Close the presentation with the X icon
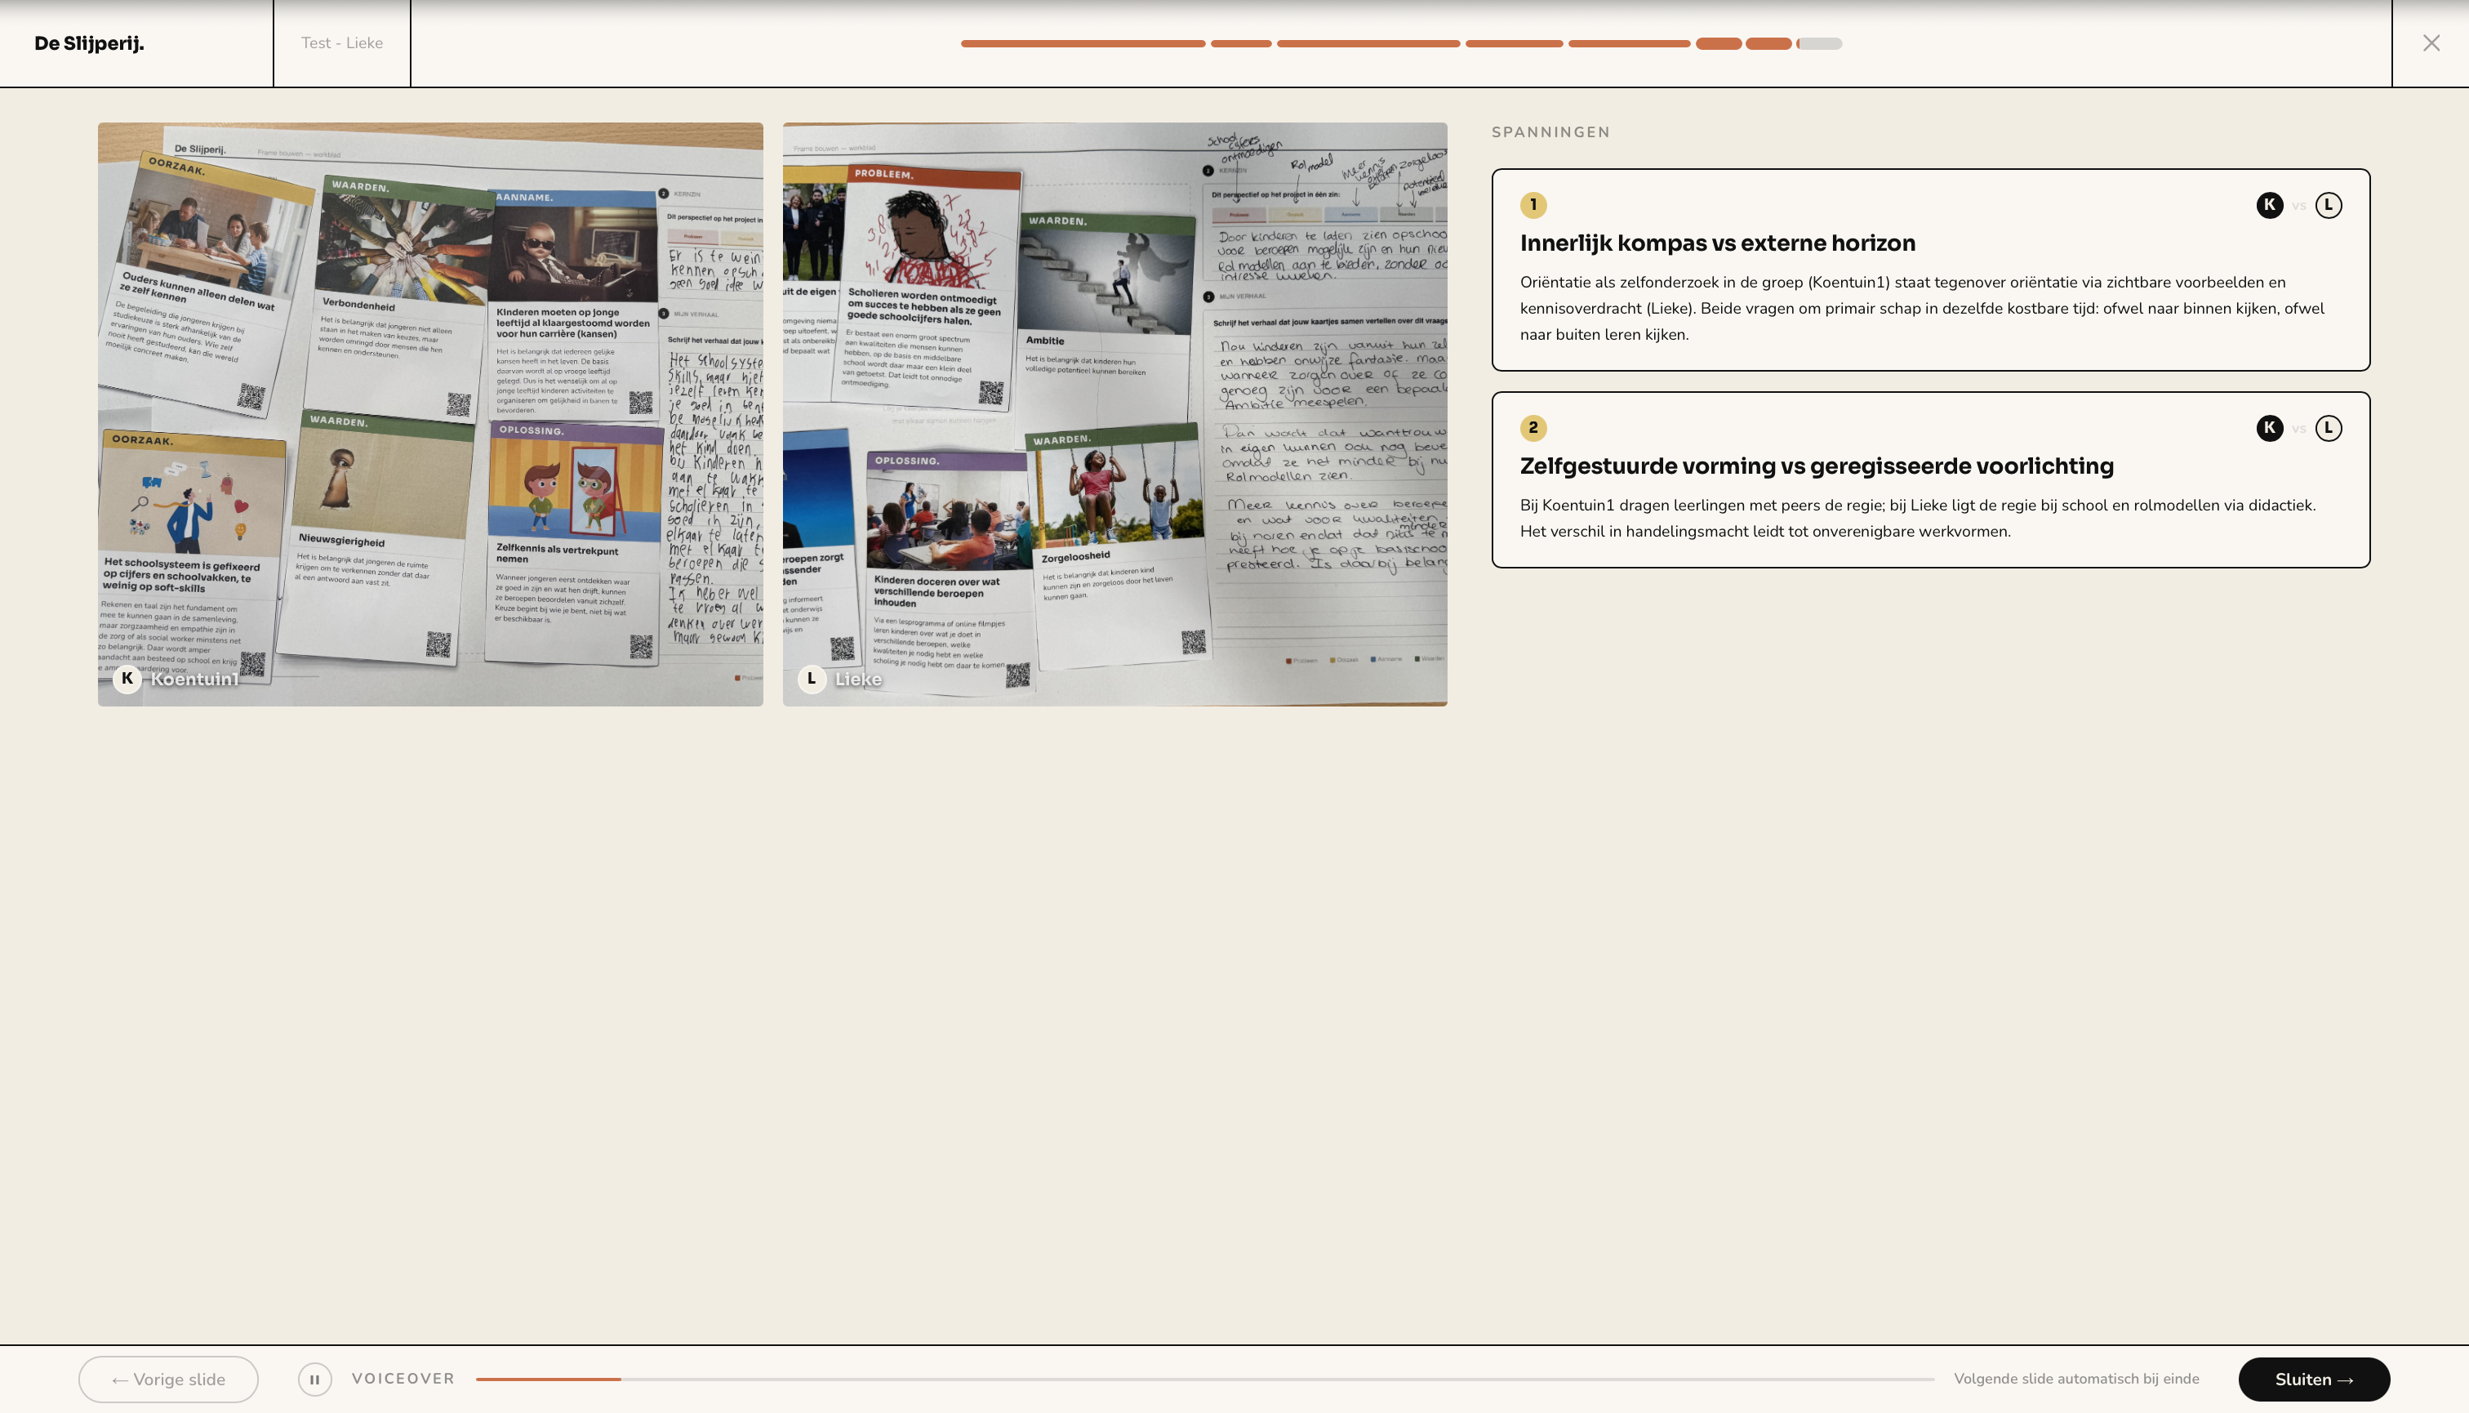The height and width of the screenshot is (1413, 2469). (x=2430, y=42)
